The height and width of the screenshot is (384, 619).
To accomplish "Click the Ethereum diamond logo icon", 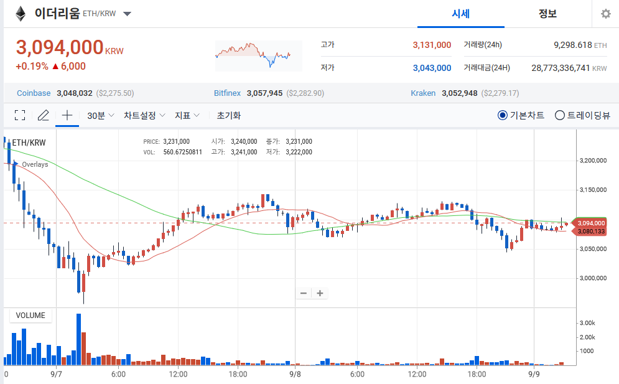I will [x=21, y=14].
